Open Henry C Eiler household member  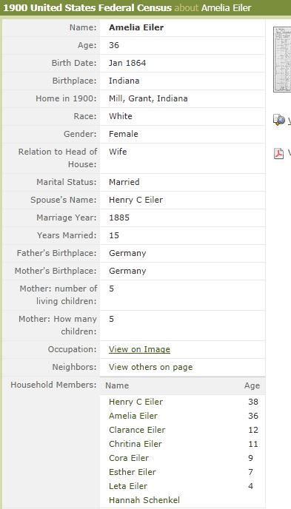coord(136,402)
